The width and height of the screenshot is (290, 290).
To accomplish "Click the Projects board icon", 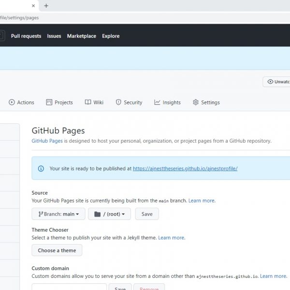I will 49,102.
